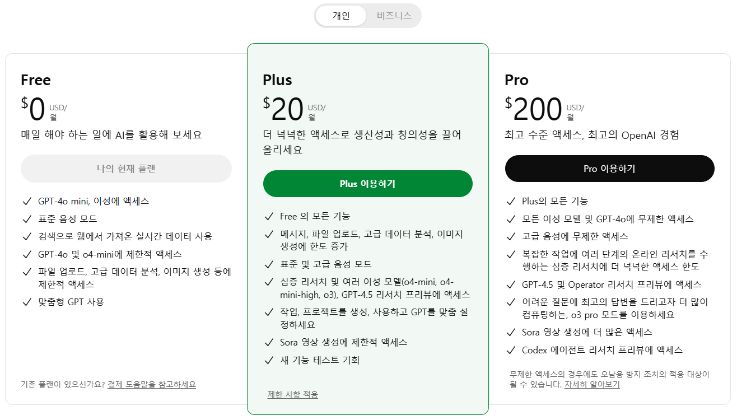Image resolution: width=737 pixels, height=420 pixels.
Task: Click the 나의 현재 플랜 button
Action: (126, 168)
